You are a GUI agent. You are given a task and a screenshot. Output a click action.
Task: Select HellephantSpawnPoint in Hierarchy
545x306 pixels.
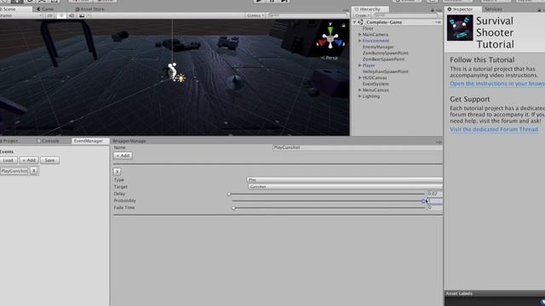[x=385, y=71]
